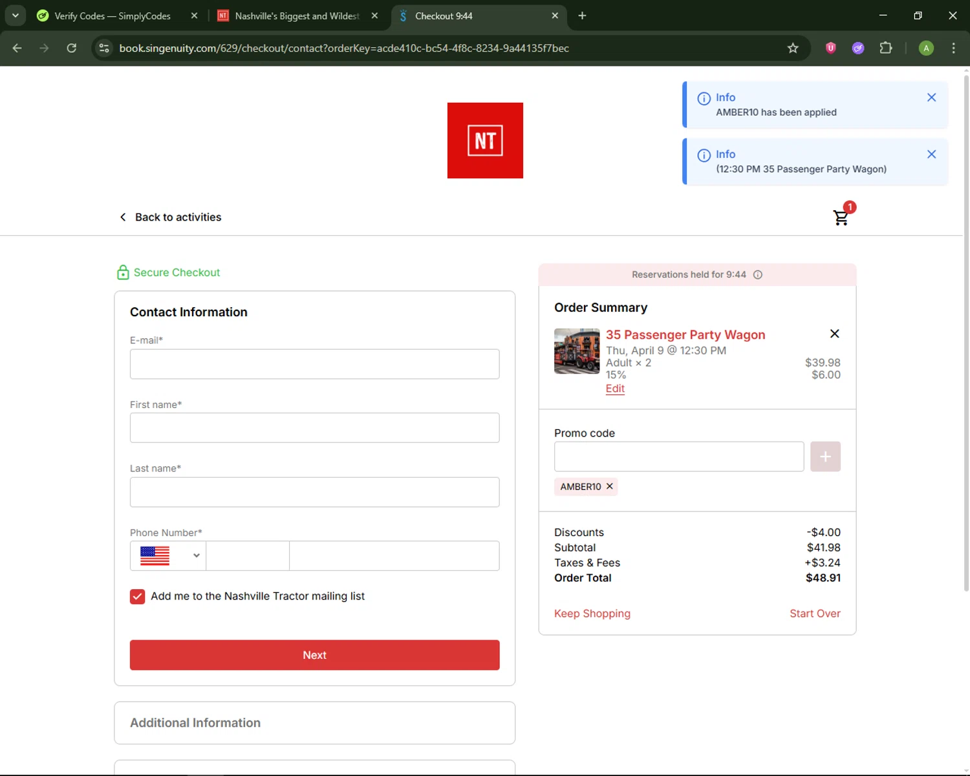Click the 'Adult × 2' line item
This screenshot has height=776, width=970.
pos(629,363)
